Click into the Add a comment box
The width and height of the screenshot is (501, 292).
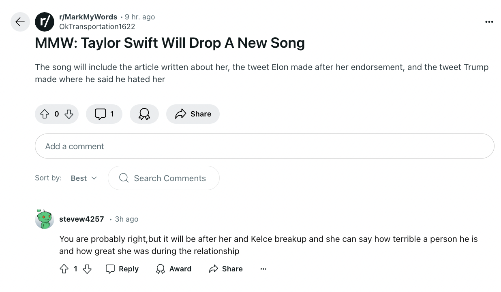(265, 146)
